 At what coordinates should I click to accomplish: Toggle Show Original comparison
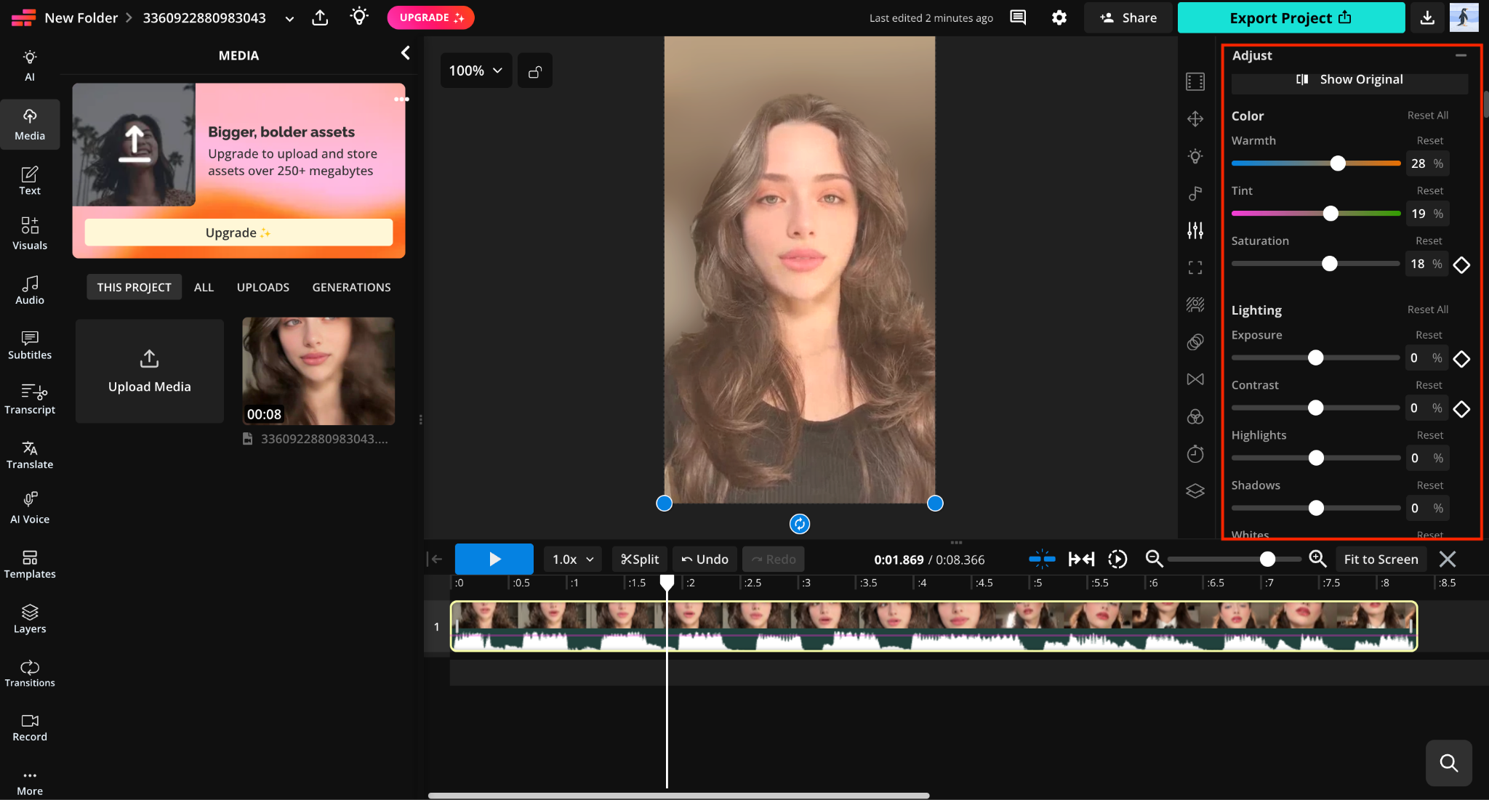coord(1349,79)
